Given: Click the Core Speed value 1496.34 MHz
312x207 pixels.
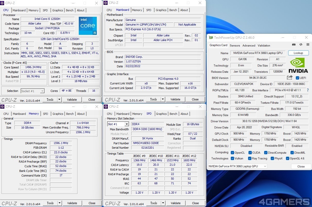Looking at the screenshot, I should 33,67.
